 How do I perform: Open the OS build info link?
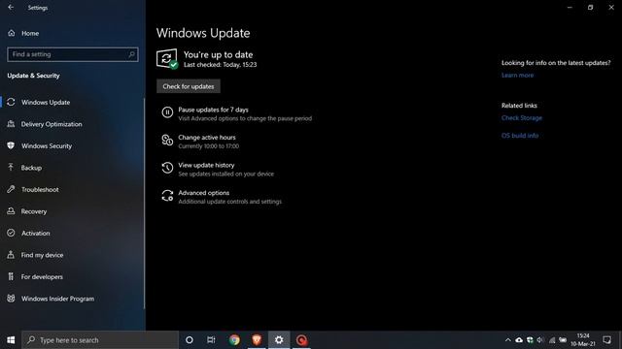pyautogui.click(x=520, y=136)
